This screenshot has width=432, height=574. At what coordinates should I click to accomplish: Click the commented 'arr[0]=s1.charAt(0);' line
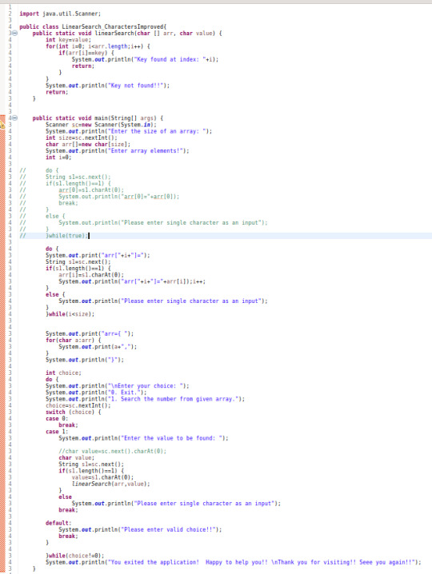pos(91,190)
